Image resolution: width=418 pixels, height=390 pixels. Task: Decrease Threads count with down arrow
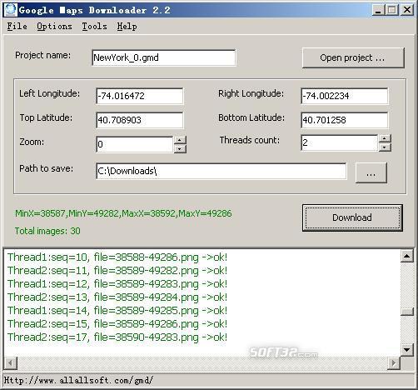click(x=385, y=147)
